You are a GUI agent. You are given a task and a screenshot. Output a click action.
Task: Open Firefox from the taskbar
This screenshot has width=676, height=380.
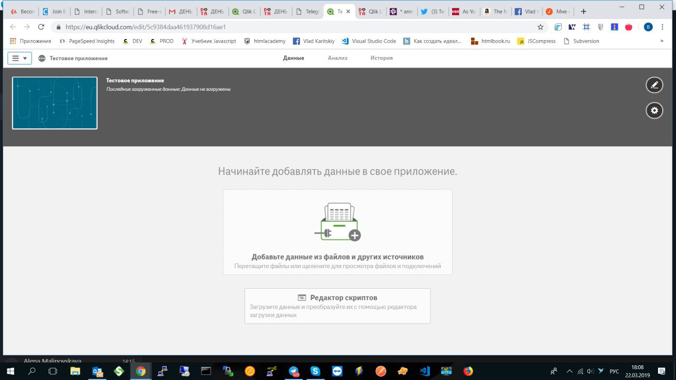pyautogui.click(x=468, y=371)
